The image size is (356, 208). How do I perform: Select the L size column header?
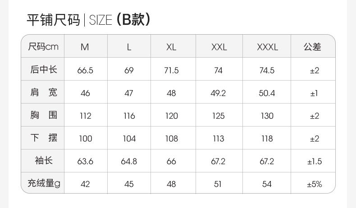pos(129,47)
